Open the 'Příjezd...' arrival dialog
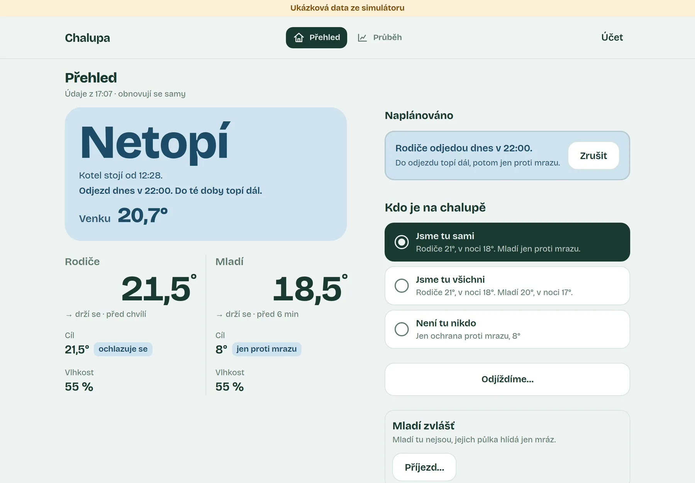 [424, 467]
